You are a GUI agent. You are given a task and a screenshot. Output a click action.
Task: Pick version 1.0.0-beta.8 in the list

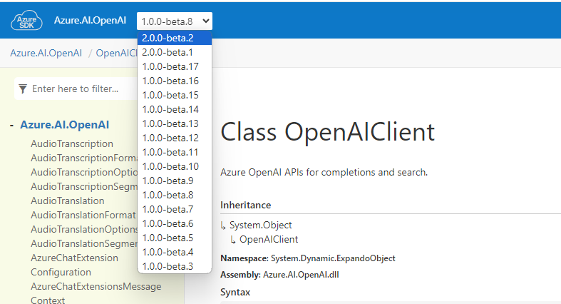tap(175, 195)
